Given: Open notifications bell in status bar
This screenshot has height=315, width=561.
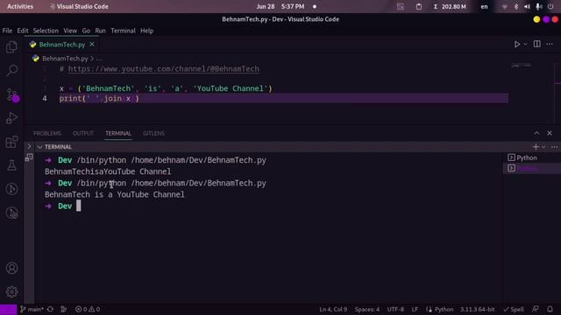Looking at the screenshot, I should tap(550, 309).
